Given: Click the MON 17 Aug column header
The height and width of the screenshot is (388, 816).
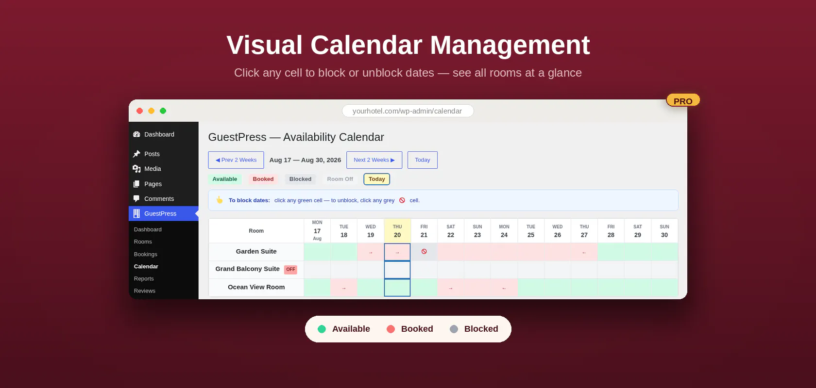Looking at the screenshot, I should point(317,231).
